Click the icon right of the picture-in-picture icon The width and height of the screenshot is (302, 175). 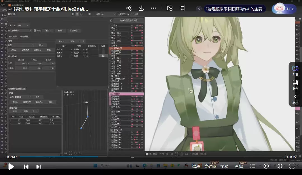[x=182, y=8]
